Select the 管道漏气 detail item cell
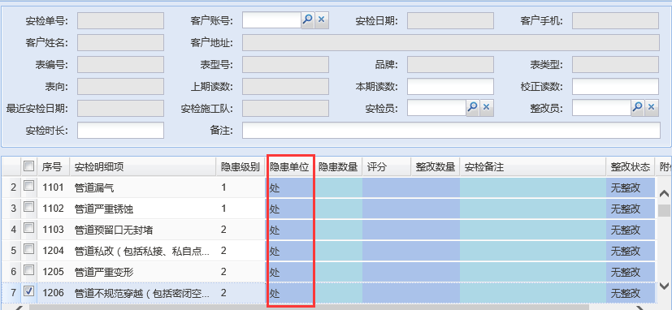 143,187
